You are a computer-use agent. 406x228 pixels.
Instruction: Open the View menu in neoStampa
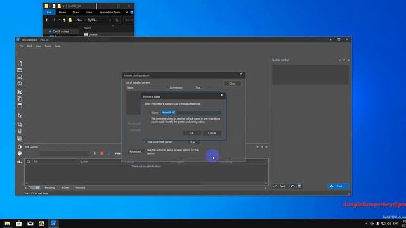click(x=38, y=46)
